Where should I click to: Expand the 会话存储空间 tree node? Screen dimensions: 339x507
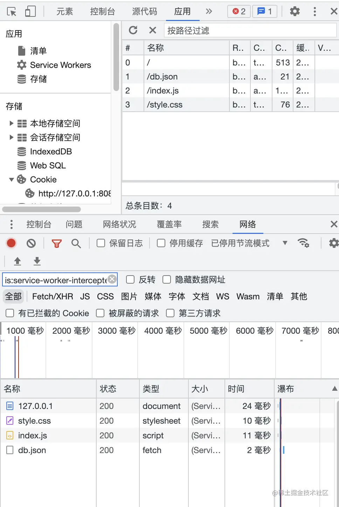pos(12,137)
